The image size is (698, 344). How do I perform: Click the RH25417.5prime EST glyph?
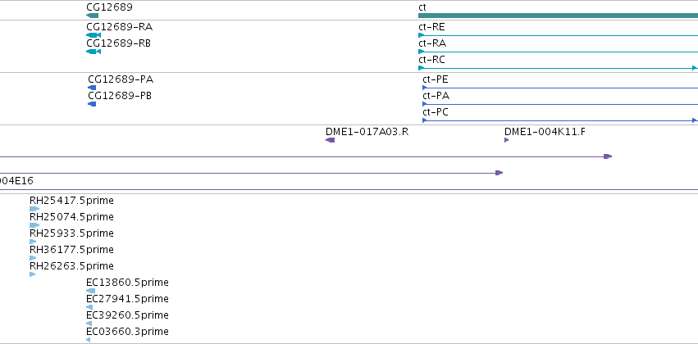click(x=34, y=209)
